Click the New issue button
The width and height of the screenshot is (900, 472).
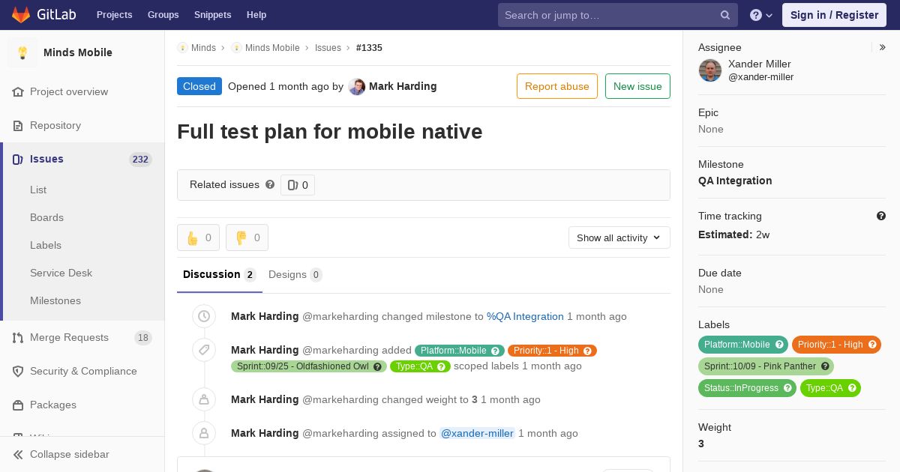point(637,86)
